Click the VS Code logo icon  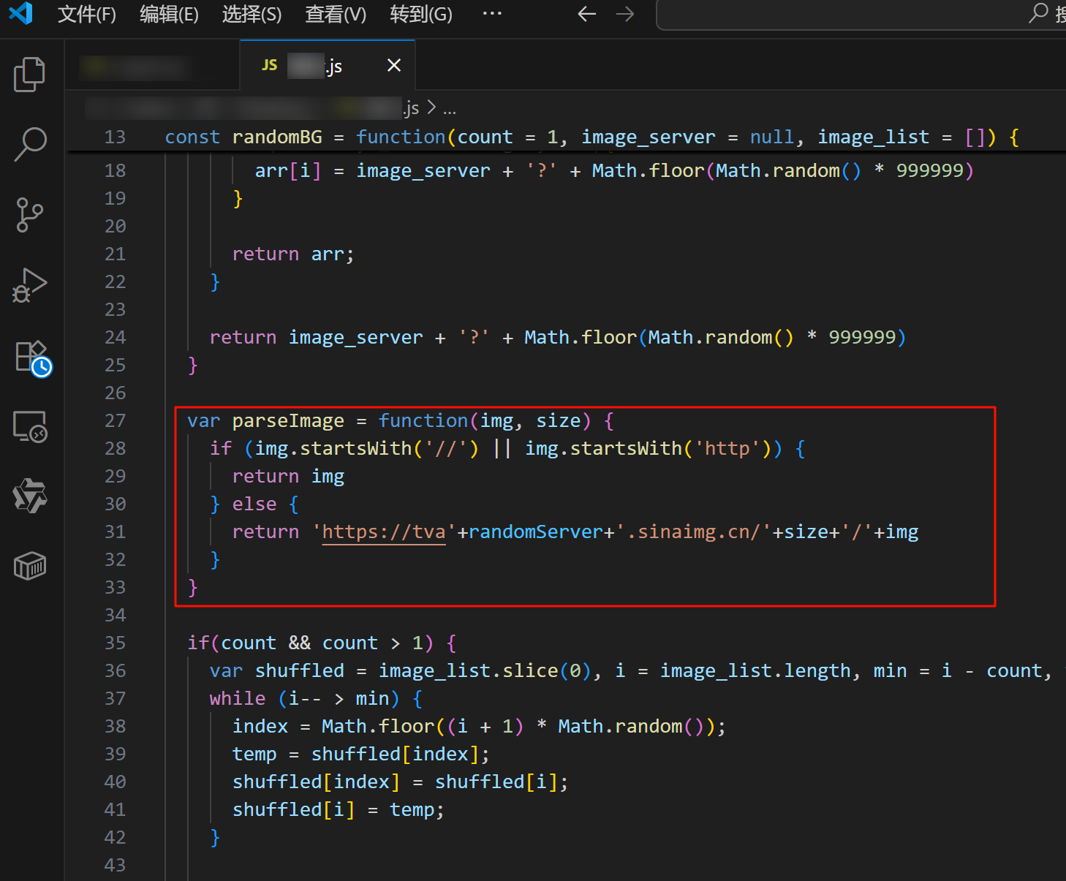click(20, 14)
